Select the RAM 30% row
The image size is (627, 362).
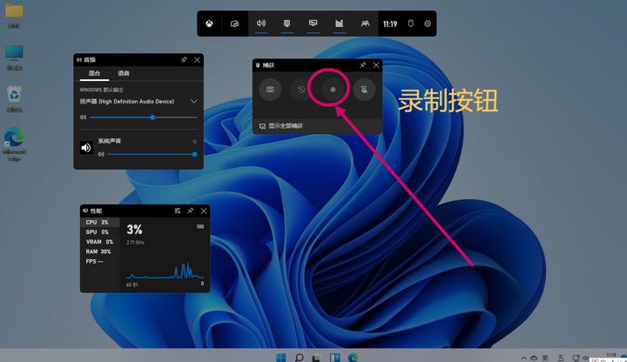coord(100,251)
